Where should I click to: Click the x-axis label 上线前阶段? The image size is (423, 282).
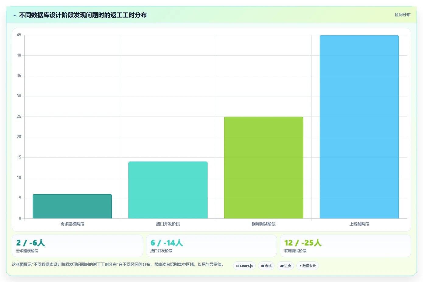[x=359, y=224]
